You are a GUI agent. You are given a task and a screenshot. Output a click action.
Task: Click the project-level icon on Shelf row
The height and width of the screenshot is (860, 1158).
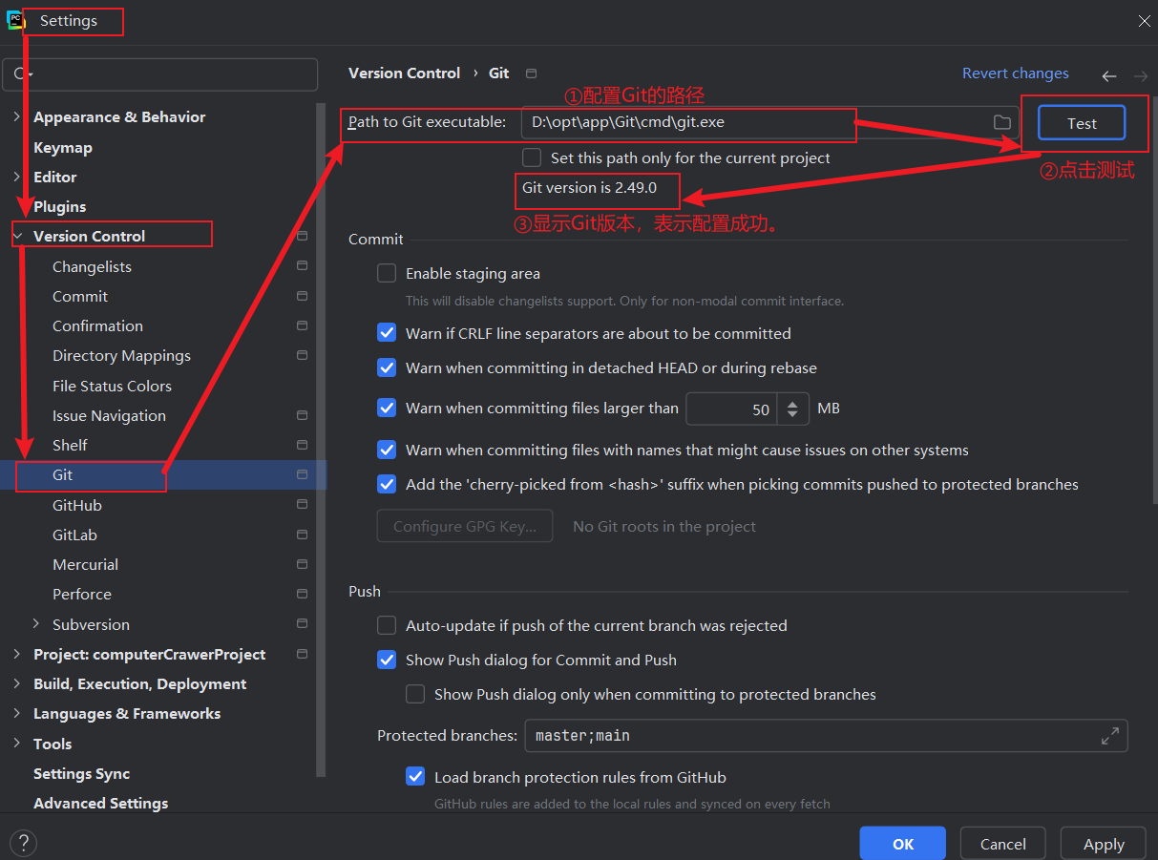pyautogui.click(x=303, y=445)
